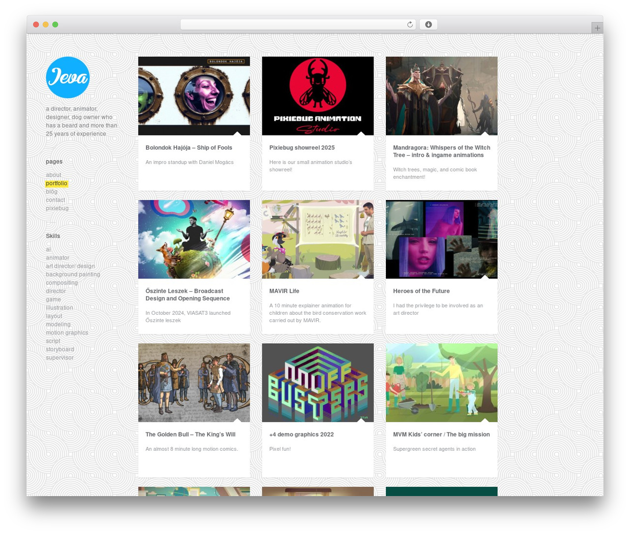Viewport: 630px width, 534px height.
Task: Select art director/ design skill
Action: point(70,266)
